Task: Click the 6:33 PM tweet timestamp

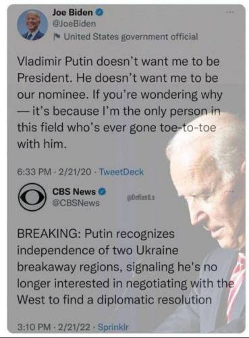Action: 34,172
